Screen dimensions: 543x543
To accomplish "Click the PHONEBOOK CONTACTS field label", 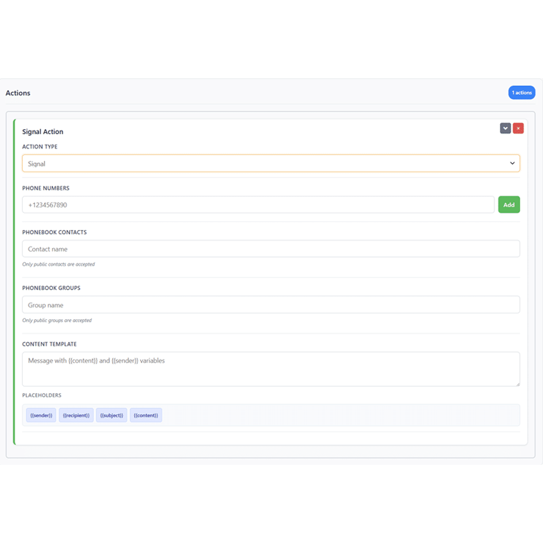I will [x=54, y=232].
